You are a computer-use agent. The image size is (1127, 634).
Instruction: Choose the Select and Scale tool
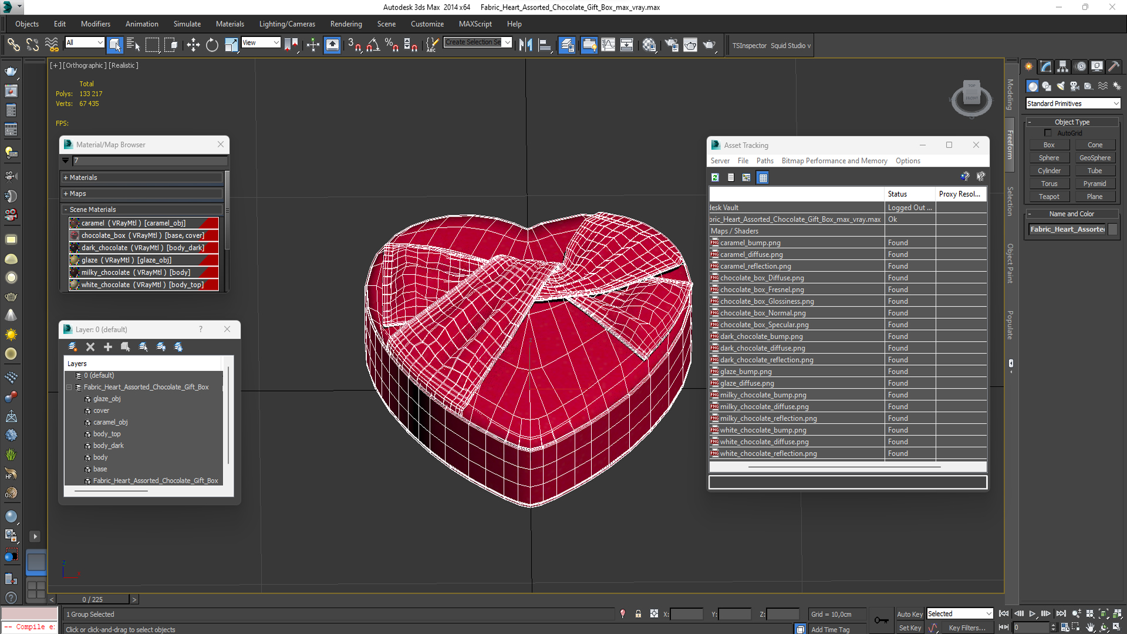[x=231, y=45]
